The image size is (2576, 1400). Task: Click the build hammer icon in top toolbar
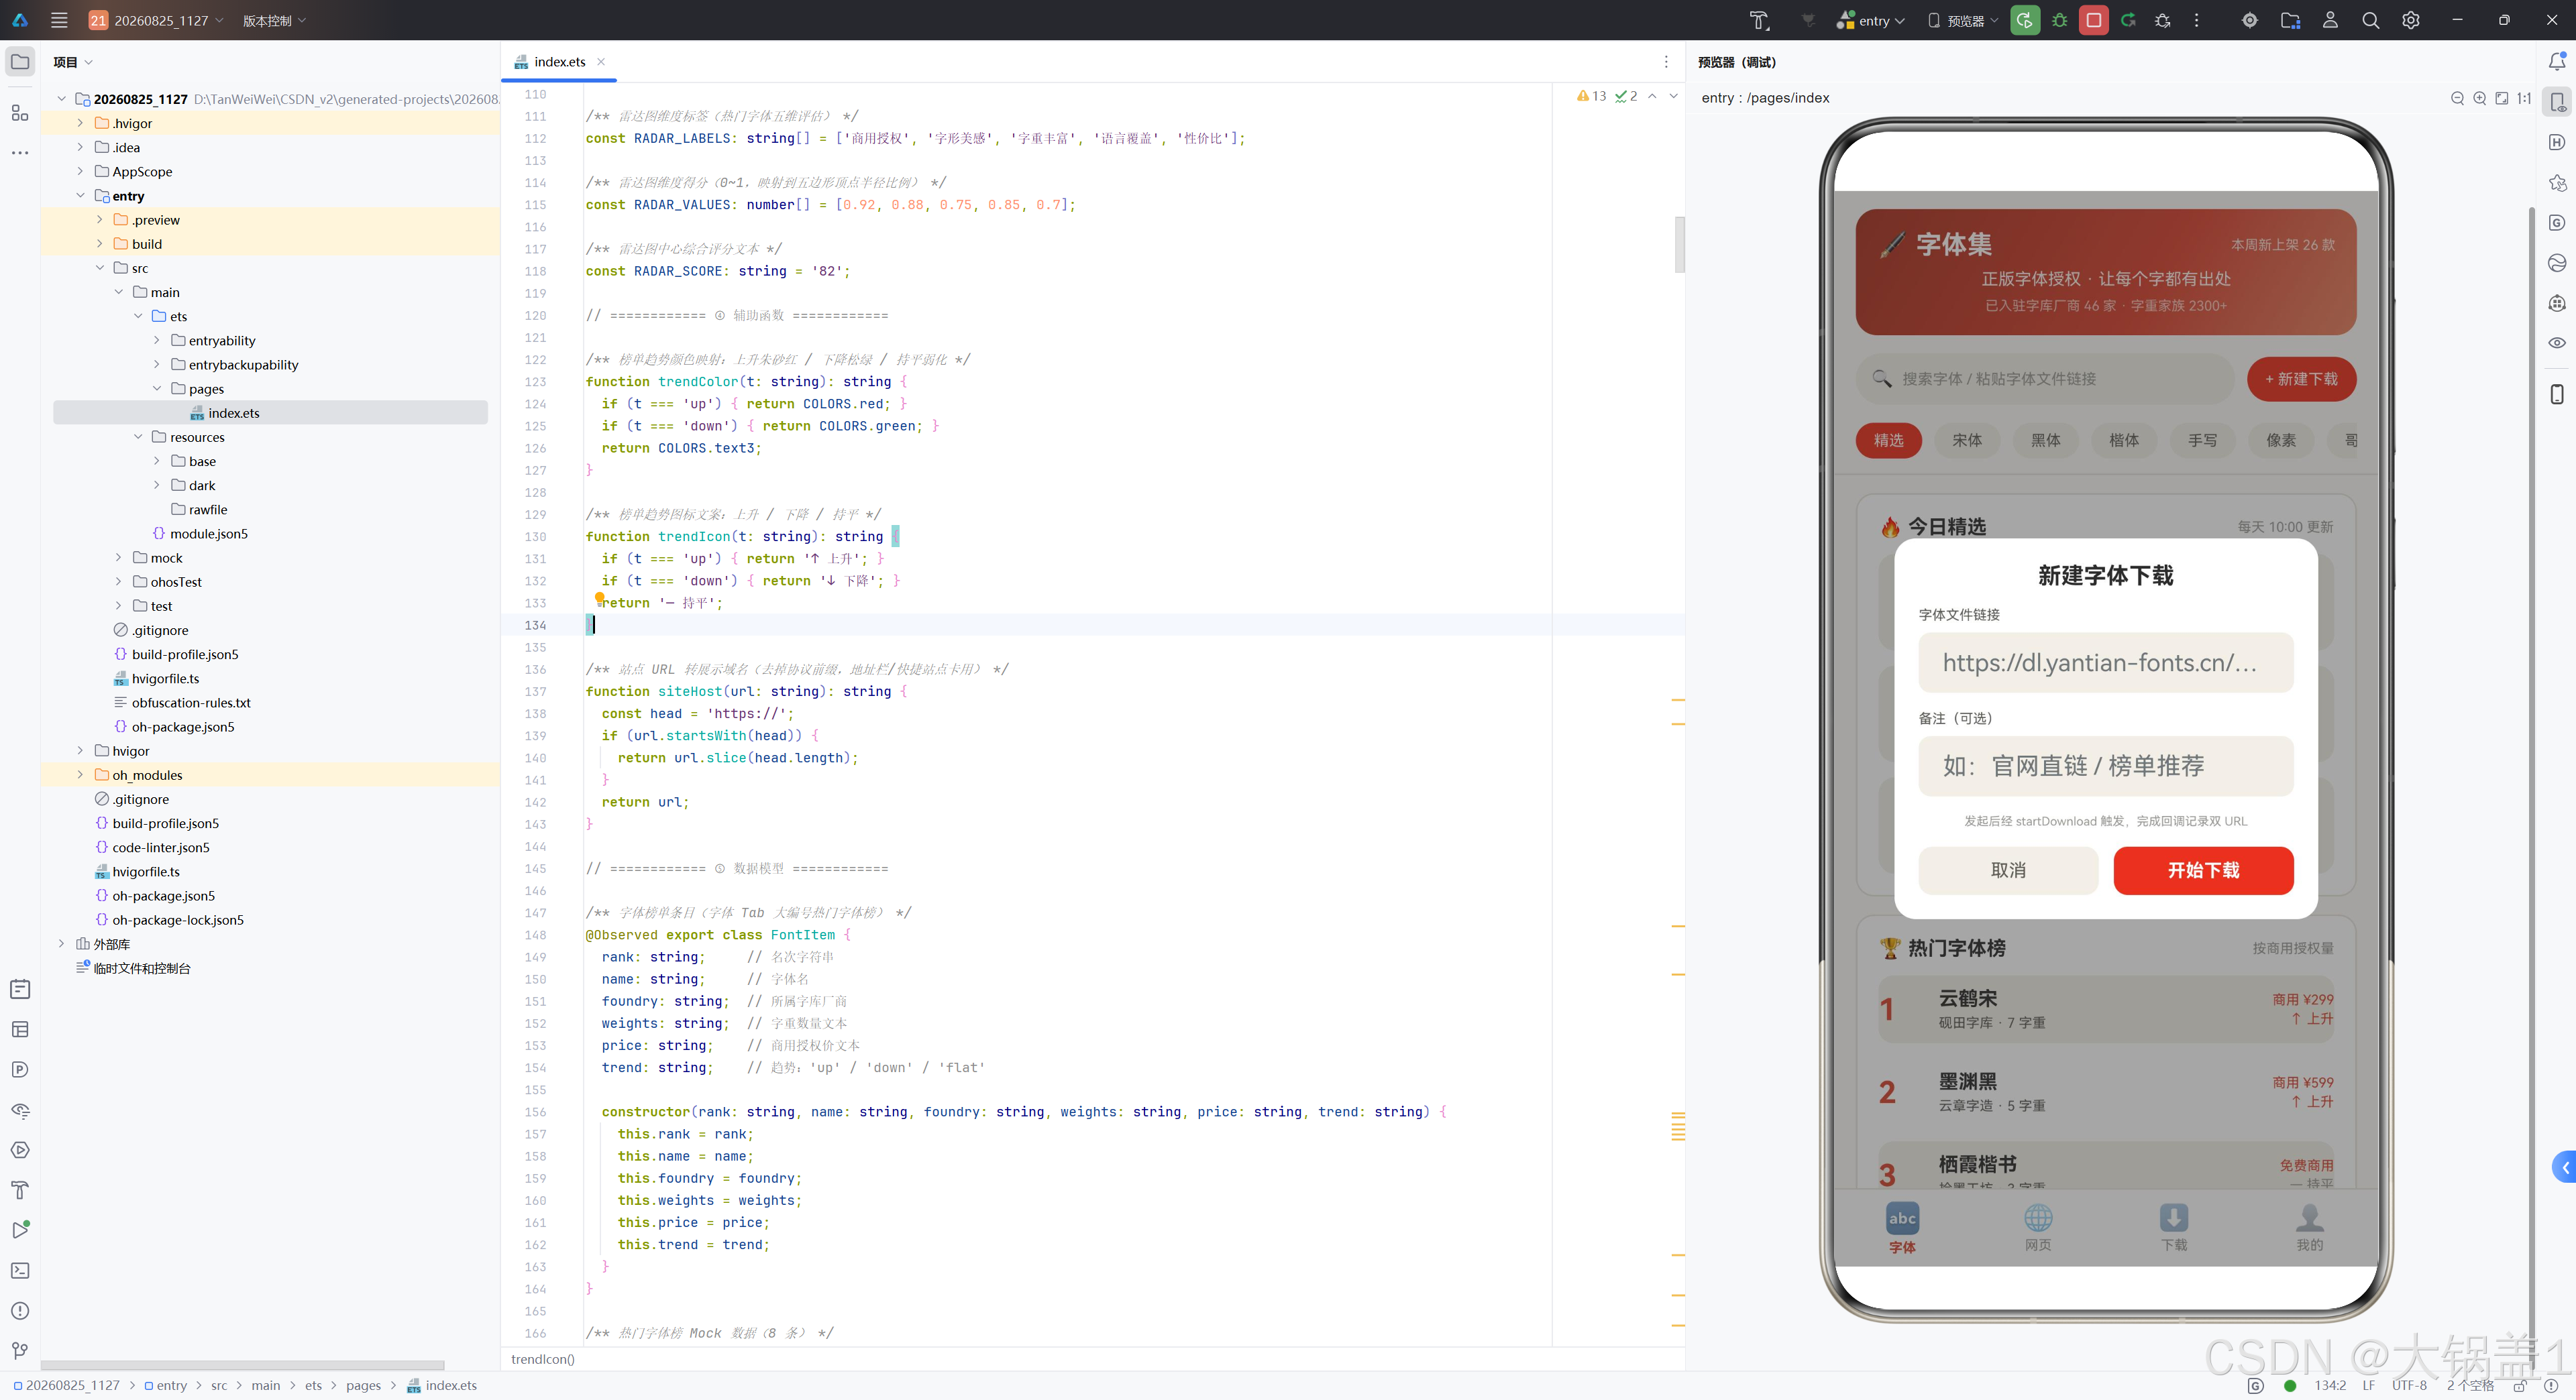tap(1759, 20)
